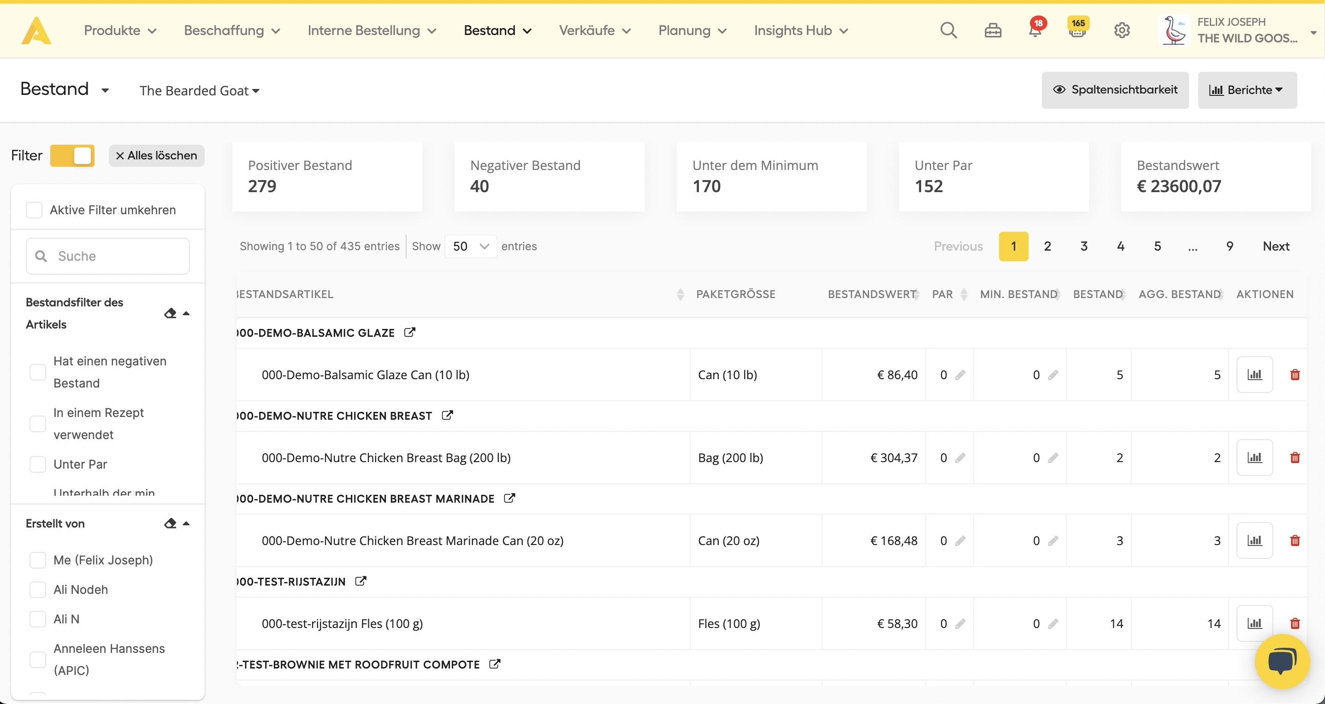Open the Show 50 entries selector

(x=470, y=246)
